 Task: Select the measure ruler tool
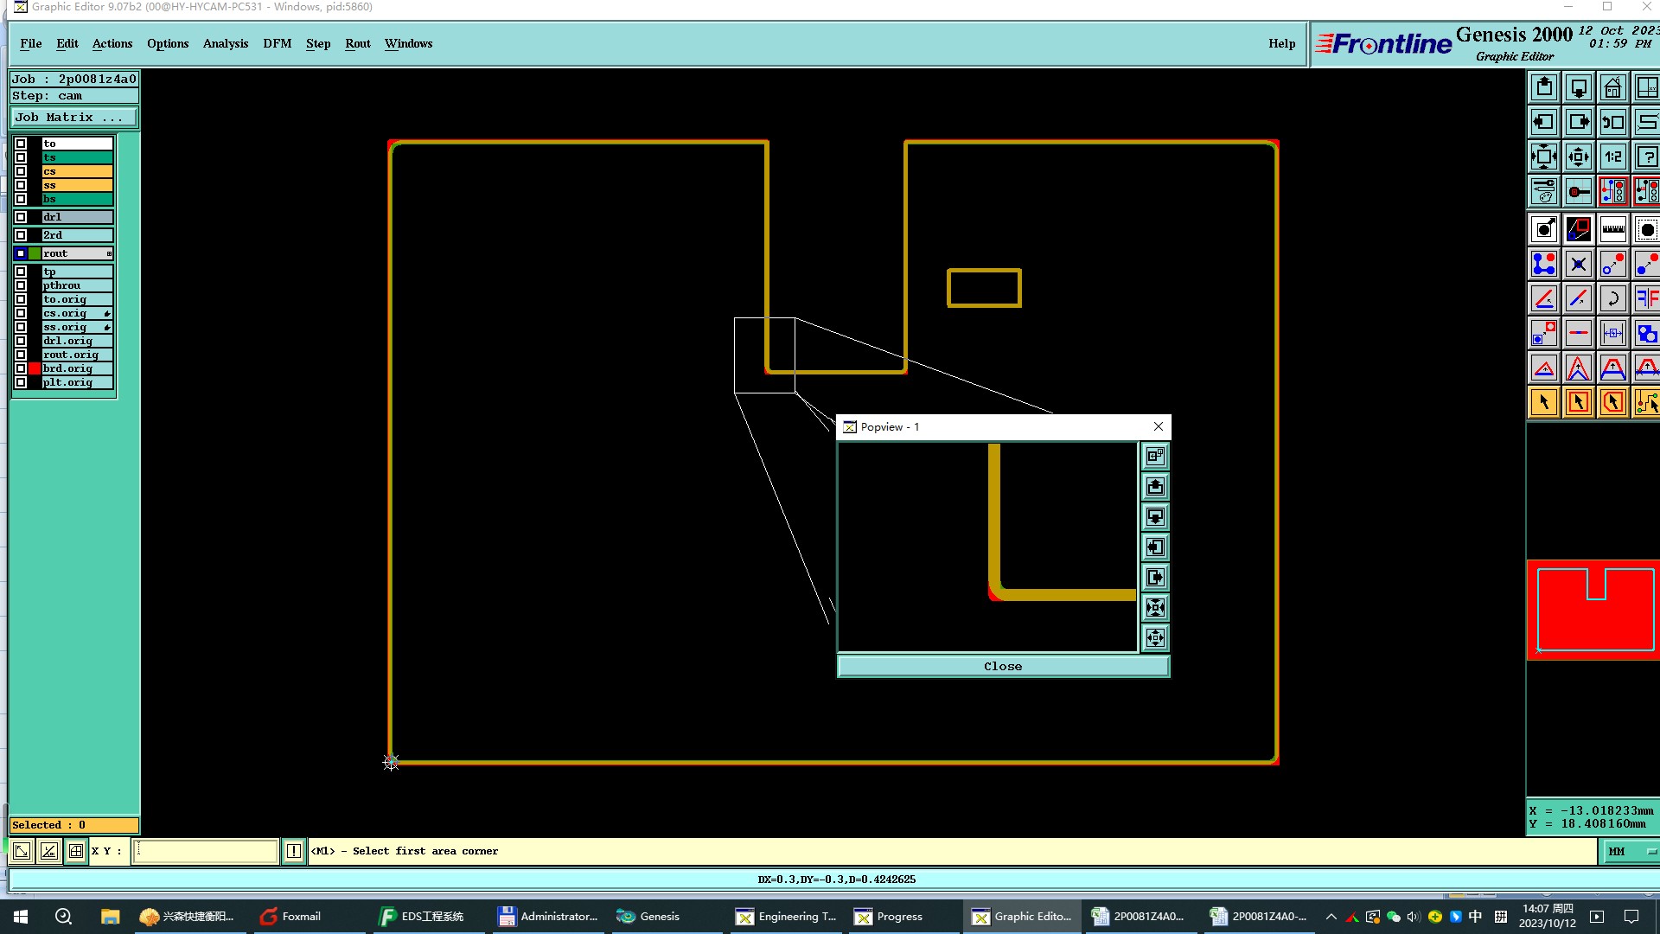pyautogui.click(x=1612, y=230)
